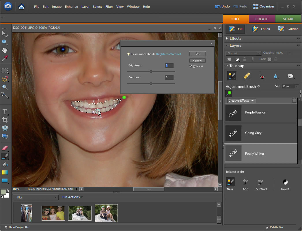Select the Move tool
The height and width of the screenshot is (231, 302).
click(5, 34)
